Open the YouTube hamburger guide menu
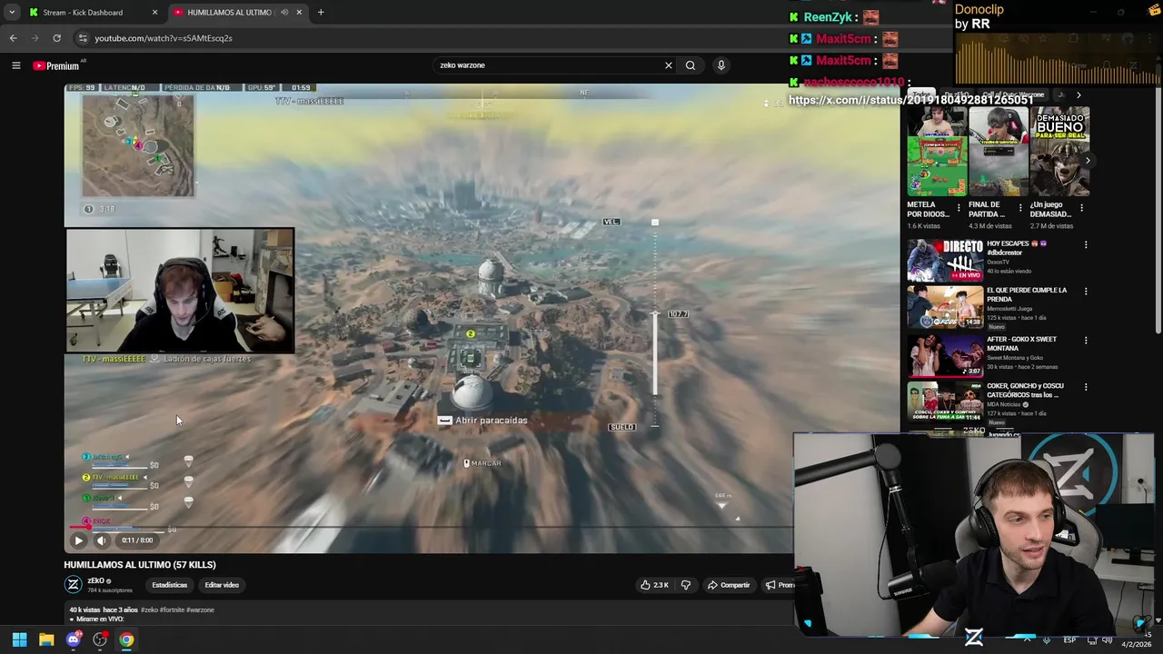 coord(15,65)
